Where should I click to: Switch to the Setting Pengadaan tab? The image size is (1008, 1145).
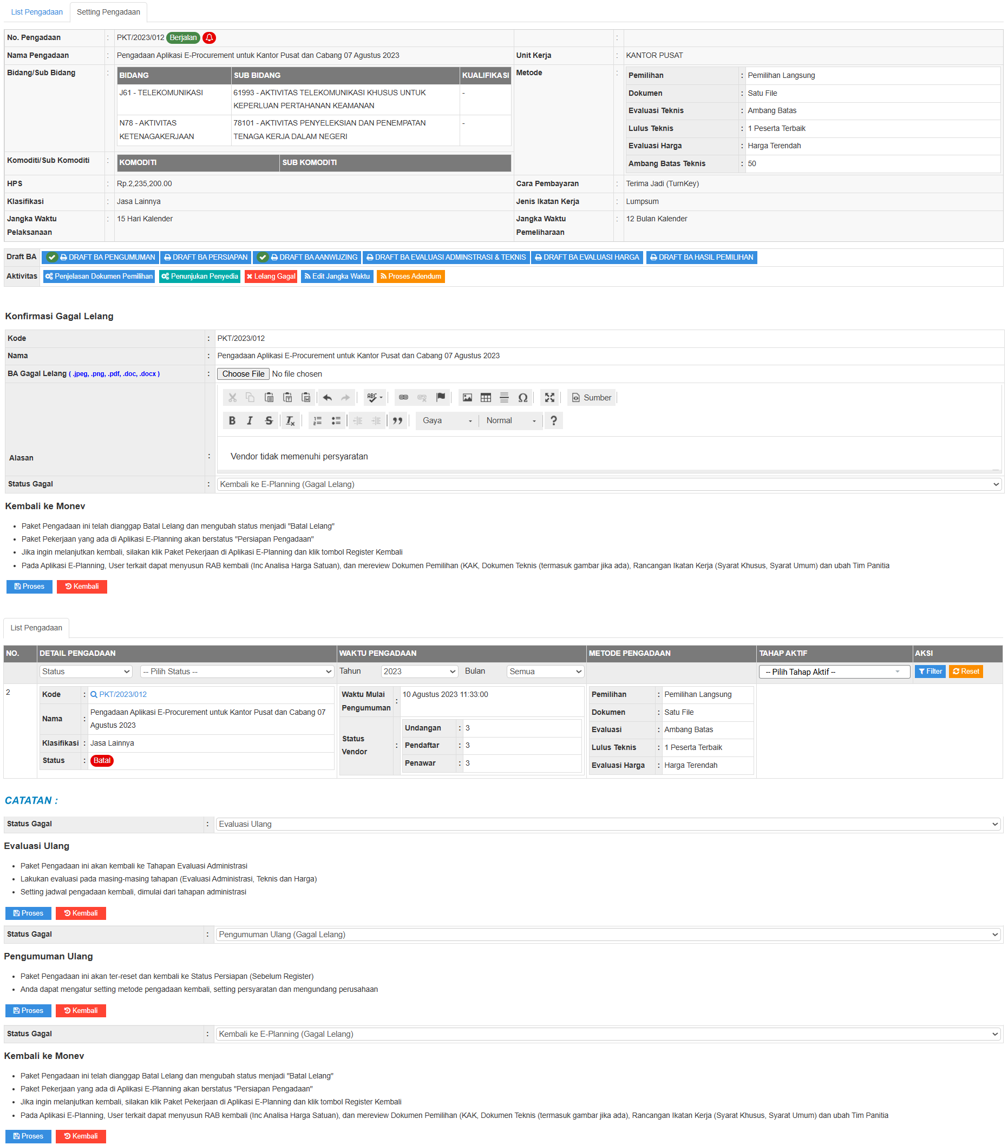coord(109,12)
